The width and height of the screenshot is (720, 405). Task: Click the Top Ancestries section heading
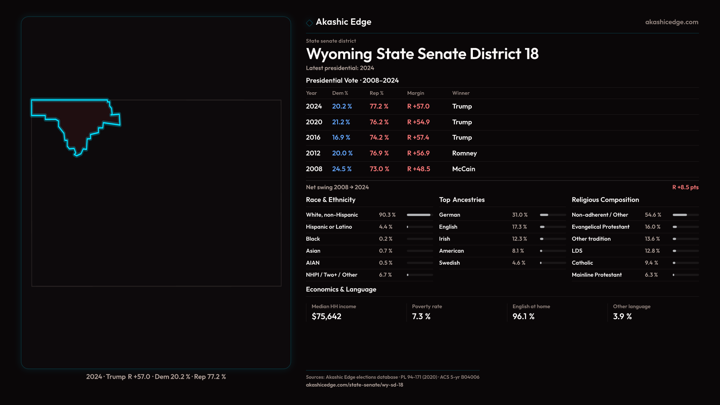pyautogui.click(x=462, y=200)
